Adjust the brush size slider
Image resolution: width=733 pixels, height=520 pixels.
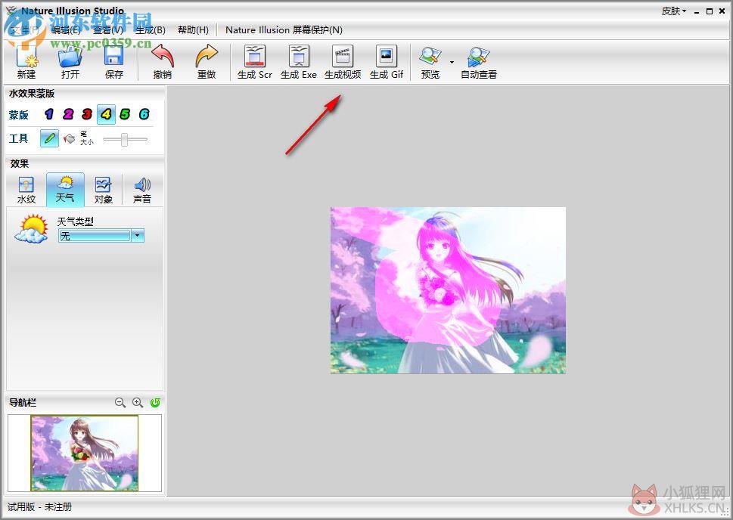coord(125,139)
